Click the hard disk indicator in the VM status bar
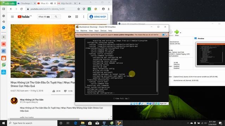 coord(131,104)
